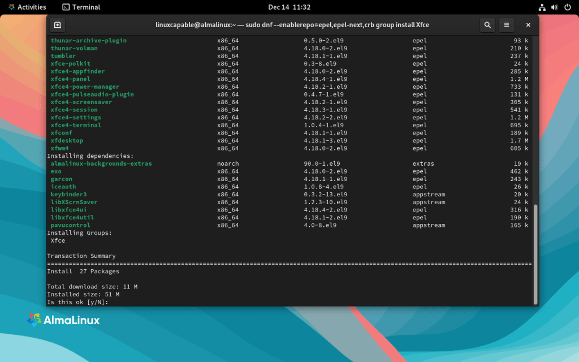Click the 1.7 M size of xfdesktop
The height and width of the screenshot is (362, 579).
tap(519, 141)
